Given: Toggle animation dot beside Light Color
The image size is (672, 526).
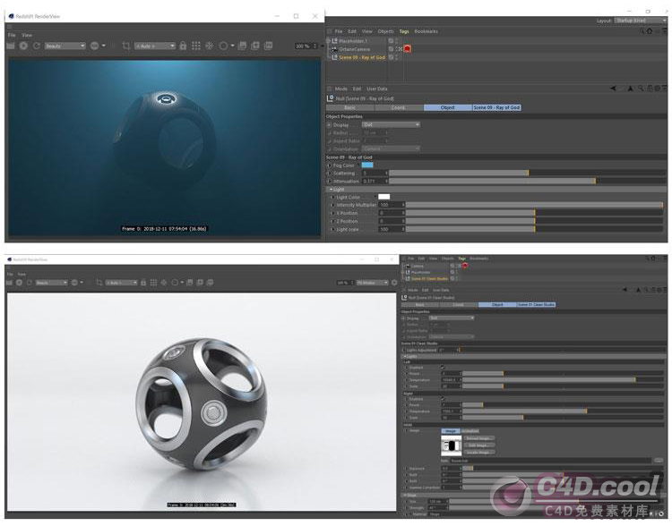Looking at the screenshot, I should pos(332,198).
